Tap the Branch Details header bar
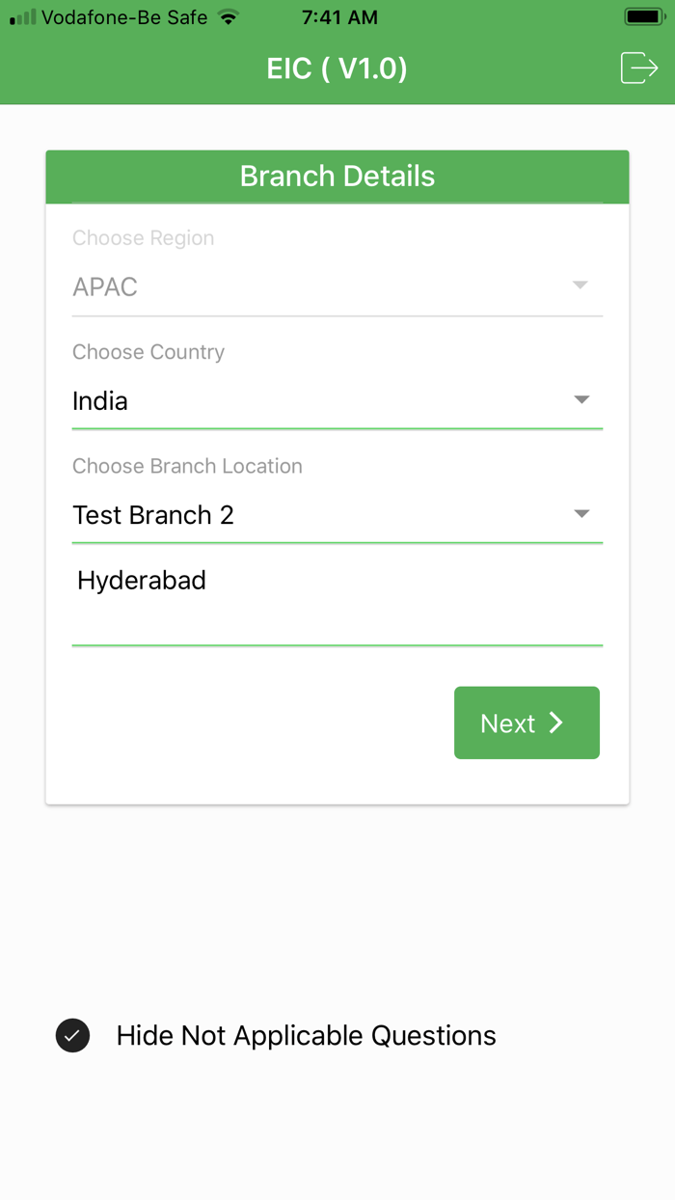The width and height of the screenshot is (675, 1200). click(x=337, y=177)
